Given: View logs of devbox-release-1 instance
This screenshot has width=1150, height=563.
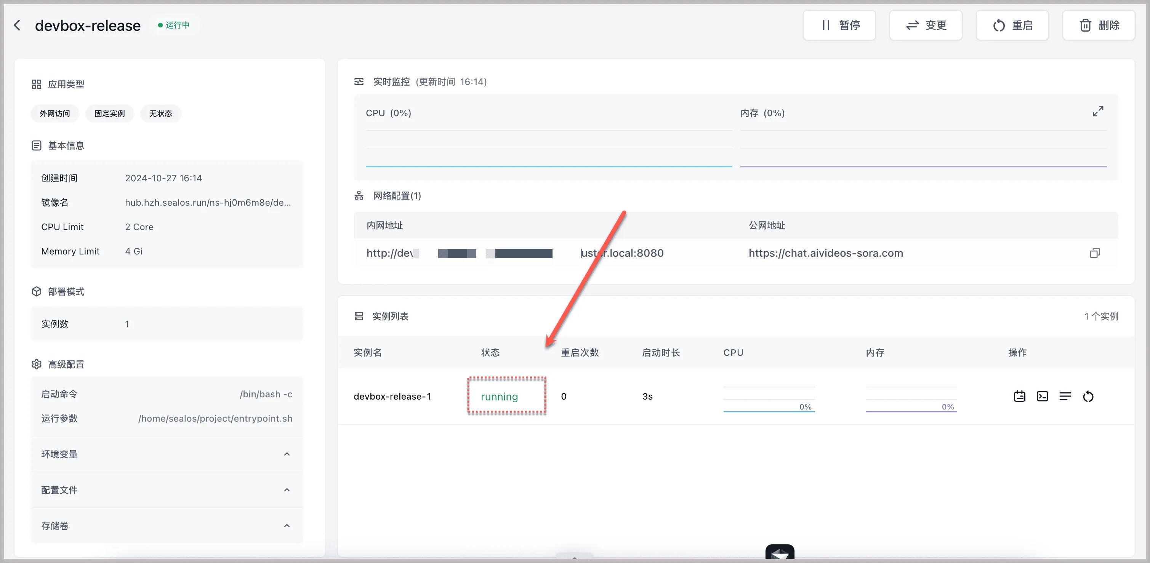Looking at the screenshot, I should [1065, 396].
